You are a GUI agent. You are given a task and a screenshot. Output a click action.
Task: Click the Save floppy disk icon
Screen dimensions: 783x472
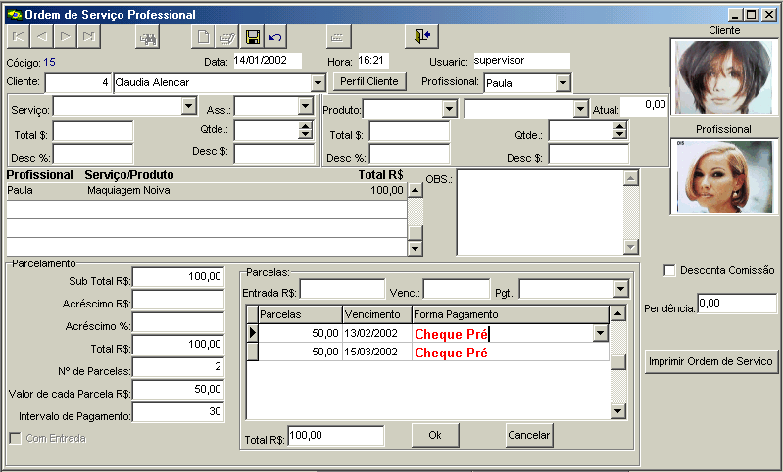(252, 37)
